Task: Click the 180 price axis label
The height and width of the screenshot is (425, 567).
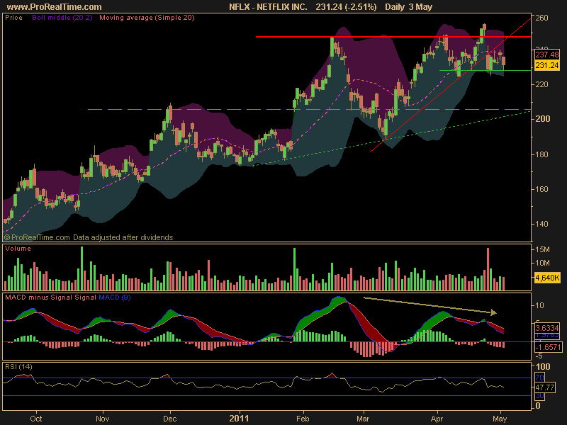Action: (x=541, y=154)
